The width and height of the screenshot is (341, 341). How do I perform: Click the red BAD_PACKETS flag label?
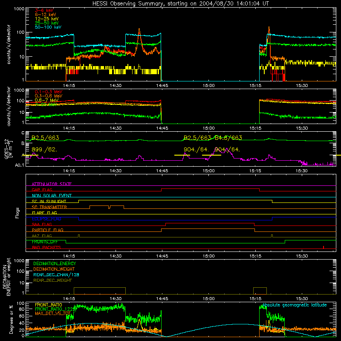[46, 248]
